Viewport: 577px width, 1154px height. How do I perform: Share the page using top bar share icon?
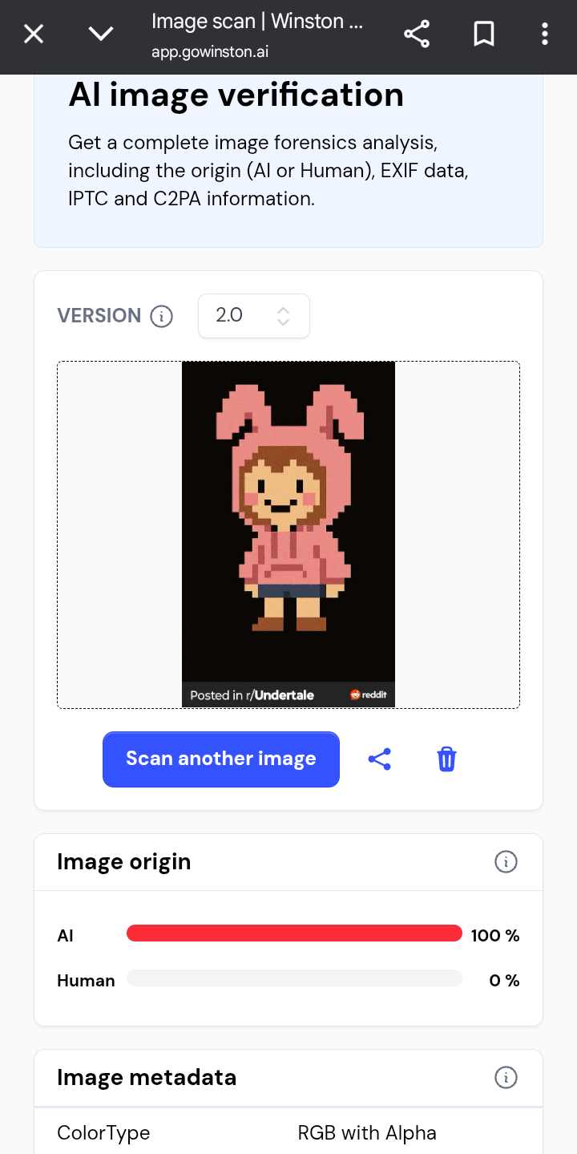417,34
